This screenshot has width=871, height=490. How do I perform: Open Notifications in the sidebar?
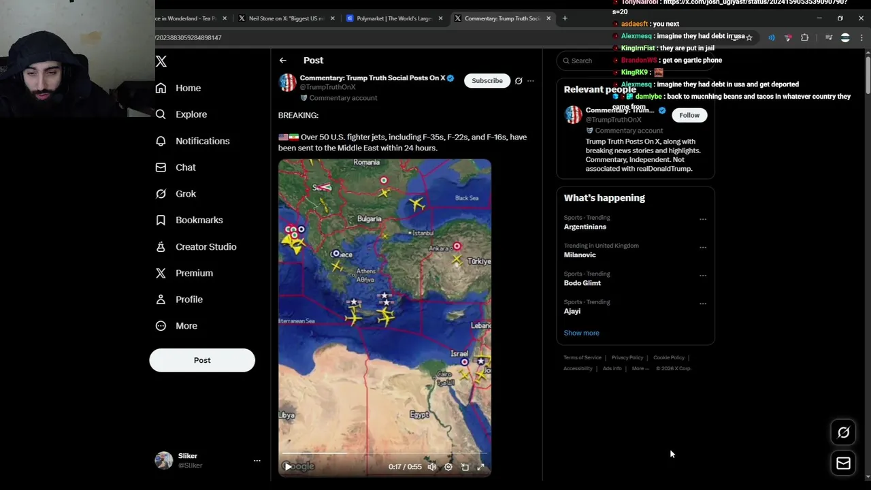pyautogui.click(x=193, y=141)
